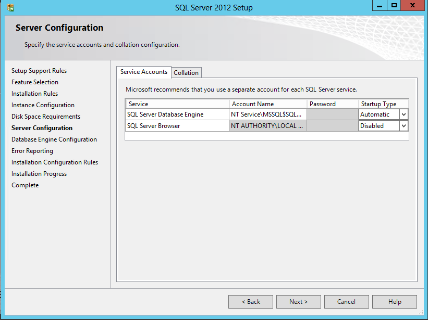Click Installation Rules step in sidebar

click(34, 94)
